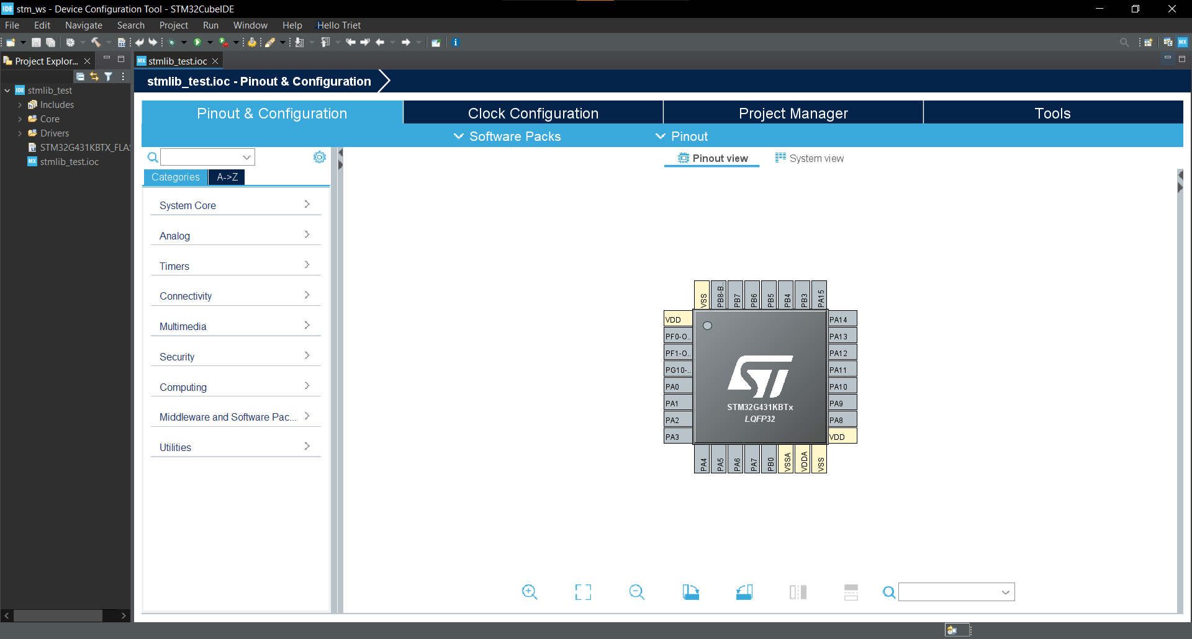Rotate the chip counter-clockwise
The height and width of the screenshot is (639, 1192).
click(744, 592)
